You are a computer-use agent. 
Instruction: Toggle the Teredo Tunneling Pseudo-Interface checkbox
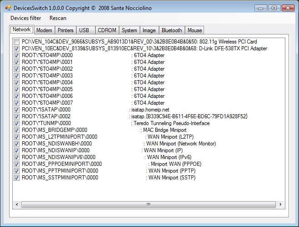click(17, 123)
